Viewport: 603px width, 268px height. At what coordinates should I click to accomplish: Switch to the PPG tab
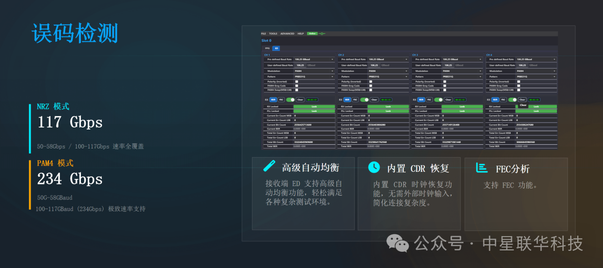point(267,48)
